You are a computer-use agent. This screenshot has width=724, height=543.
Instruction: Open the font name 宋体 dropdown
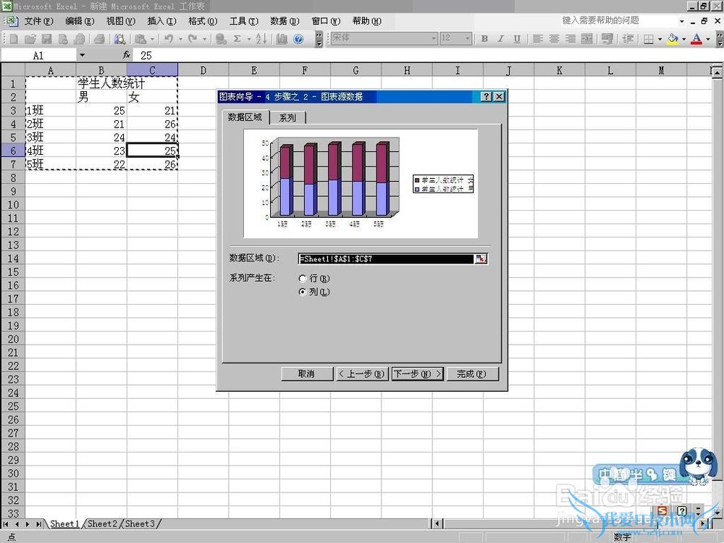[x=434, y=38]
